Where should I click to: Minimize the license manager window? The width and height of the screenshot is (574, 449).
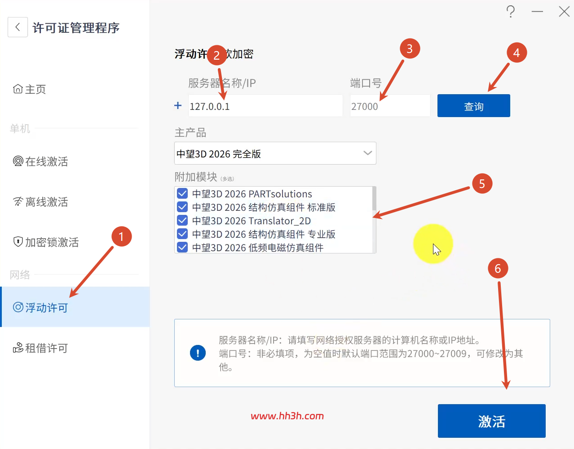(537, 12)
